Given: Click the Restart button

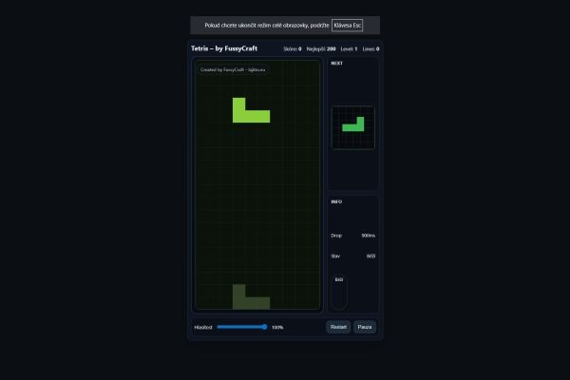Looking at the screenshot, I should (x=338, y=327).
